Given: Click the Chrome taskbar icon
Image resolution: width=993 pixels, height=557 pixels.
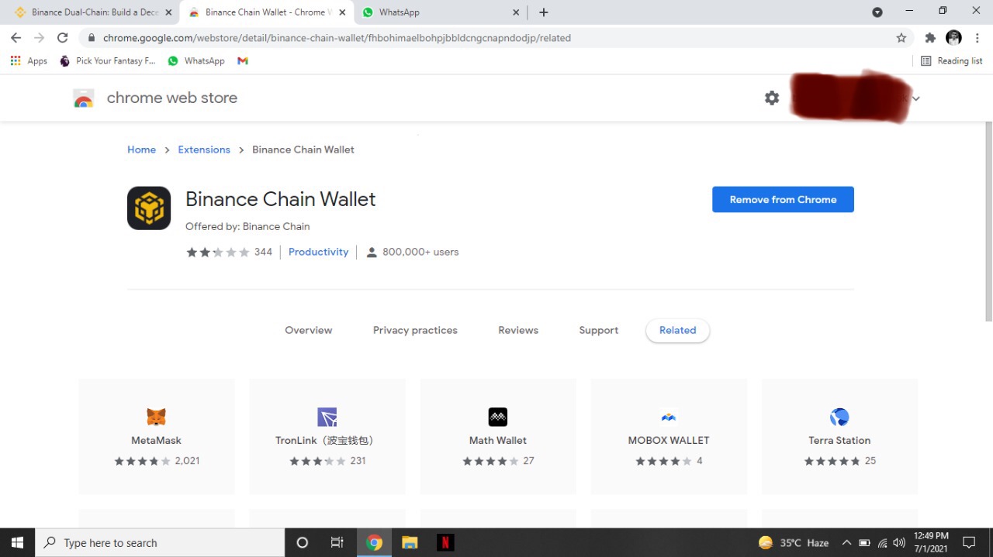Looking at the screenshot, I should 374,542.
